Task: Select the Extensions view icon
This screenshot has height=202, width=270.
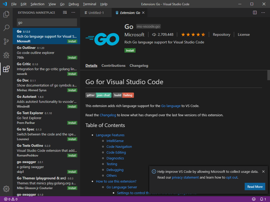Action: tap(6, 69)
